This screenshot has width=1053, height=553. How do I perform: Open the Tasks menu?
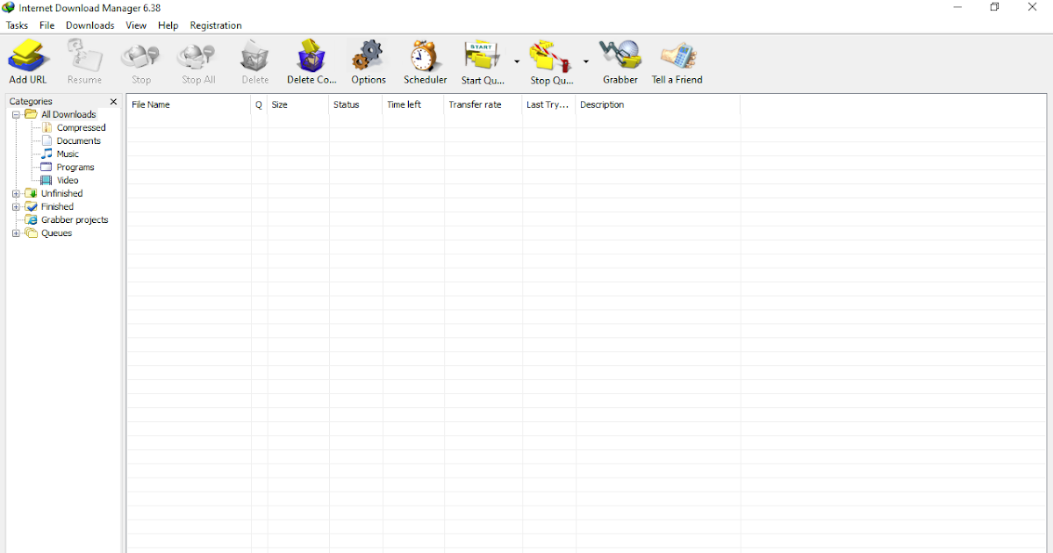tap(18, 25)
